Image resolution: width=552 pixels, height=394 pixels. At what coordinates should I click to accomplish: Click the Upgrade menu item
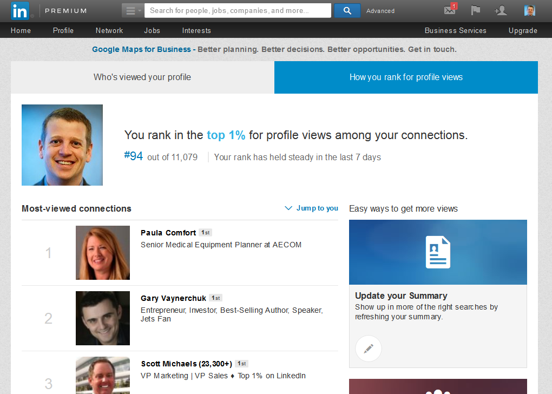(x=523, y=30)
